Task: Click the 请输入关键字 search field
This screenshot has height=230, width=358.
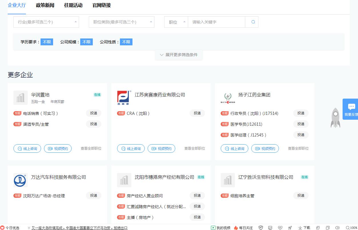Action: click(x=217, y=22)
